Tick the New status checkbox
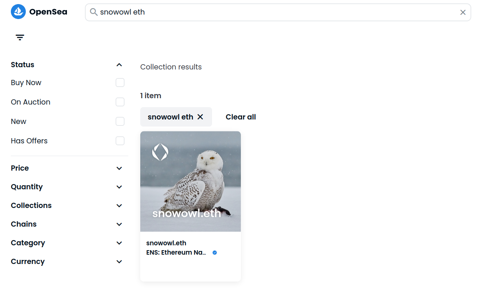 tap(120, 121)
